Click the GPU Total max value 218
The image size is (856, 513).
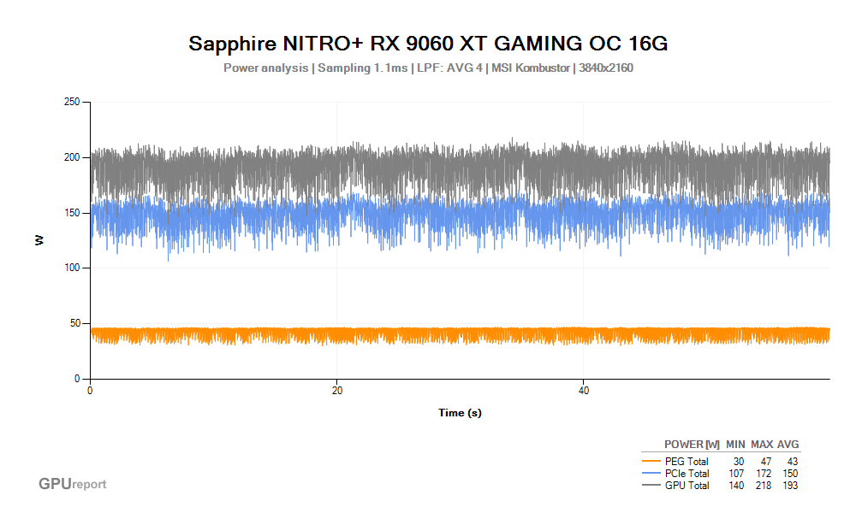[x=764, y=486]
